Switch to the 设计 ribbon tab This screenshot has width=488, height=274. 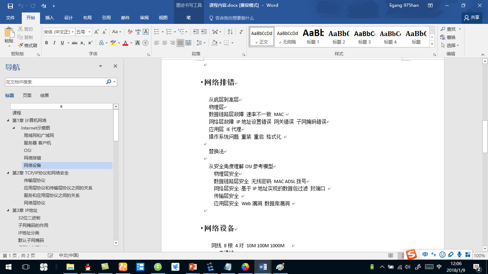pos(69,18)
